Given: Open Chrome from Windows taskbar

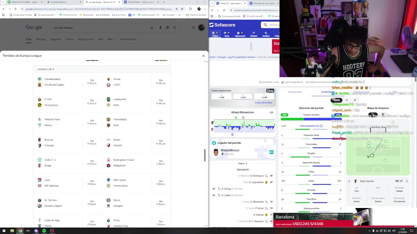Looking at the screenshot, I should (x=20, y=231).
